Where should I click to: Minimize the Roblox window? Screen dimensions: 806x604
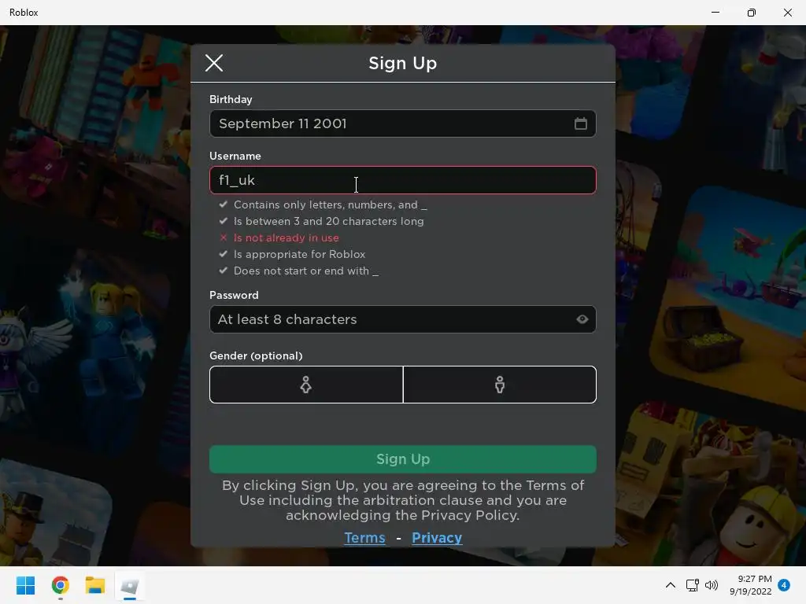point(715,13)
